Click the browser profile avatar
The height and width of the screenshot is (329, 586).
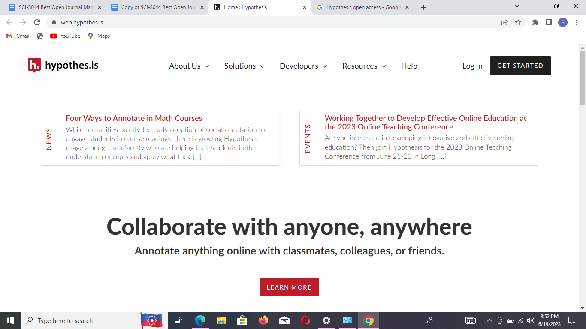click(563, 22)
